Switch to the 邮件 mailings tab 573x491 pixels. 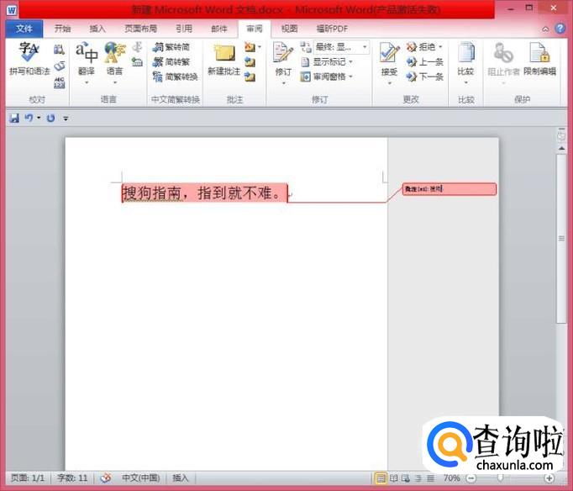(x=219, y=29)
